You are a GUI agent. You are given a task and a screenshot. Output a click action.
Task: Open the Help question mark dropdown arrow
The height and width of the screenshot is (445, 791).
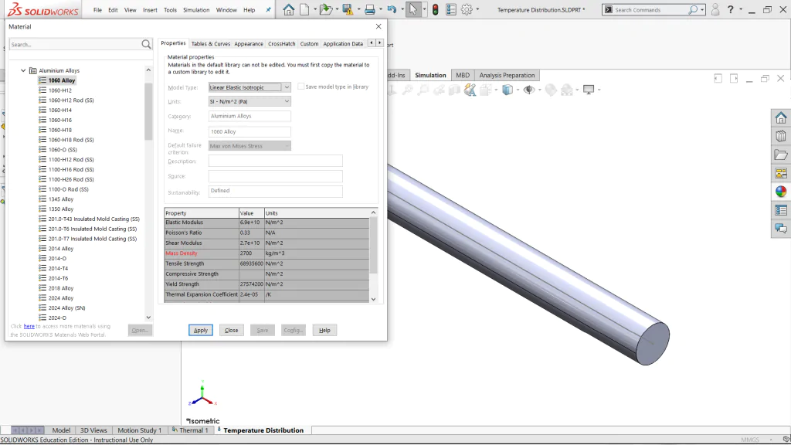click(x=741, y=9)
